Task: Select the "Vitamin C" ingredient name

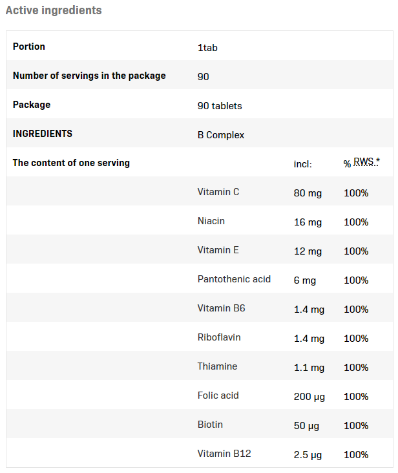Action: pyautogui.click(x=218, y=192)
